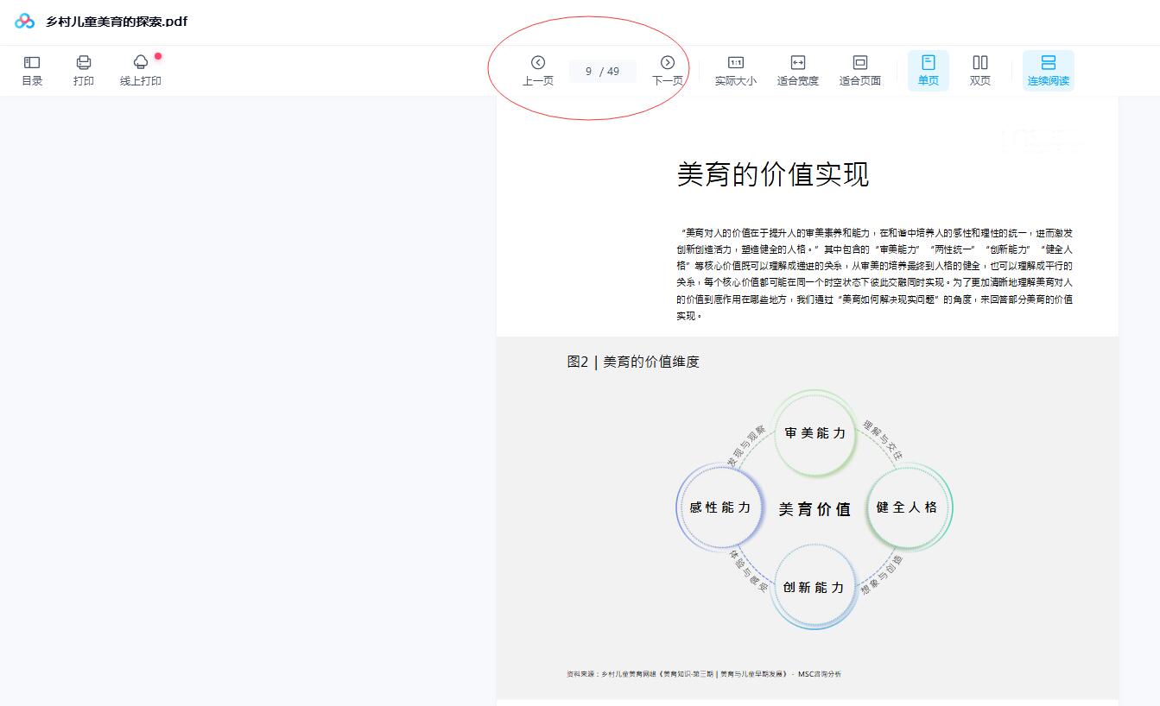Click the filename 乡村儿童美育的探索.pdf
This screenshot has width=1160, height=706.
[112, 21]
